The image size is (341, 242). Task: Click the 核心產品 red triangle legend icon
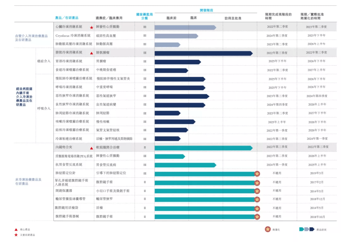tap(16, 230)
